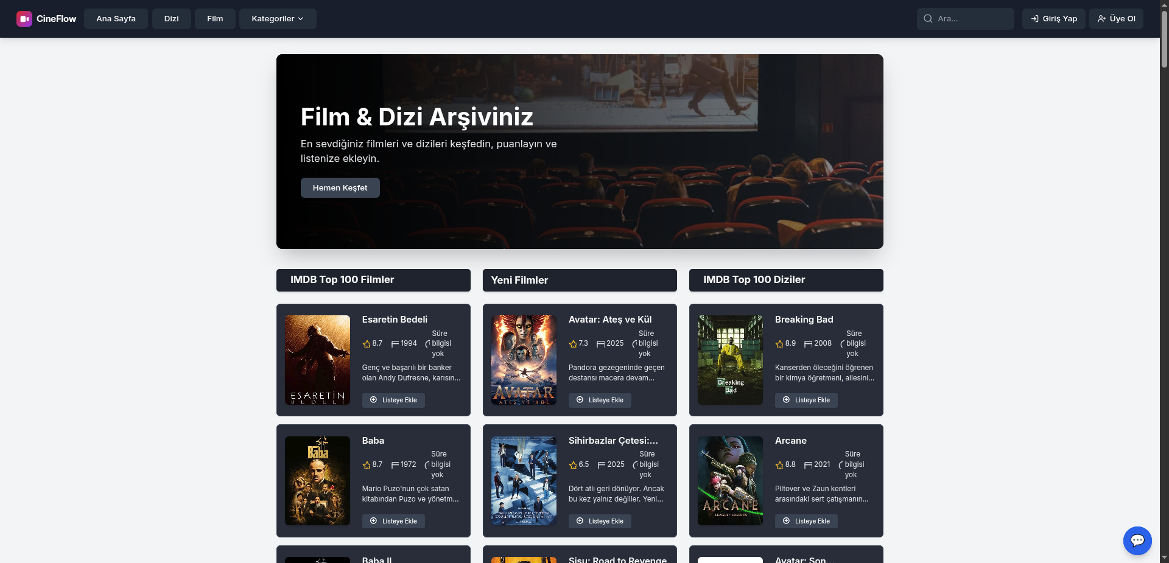
Task: Click the Hemen Keşfet button
Action: pos(340,187)
